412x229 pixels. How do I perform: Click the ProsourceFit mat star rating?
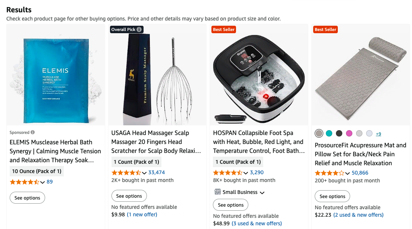click(x=329, y=173)
